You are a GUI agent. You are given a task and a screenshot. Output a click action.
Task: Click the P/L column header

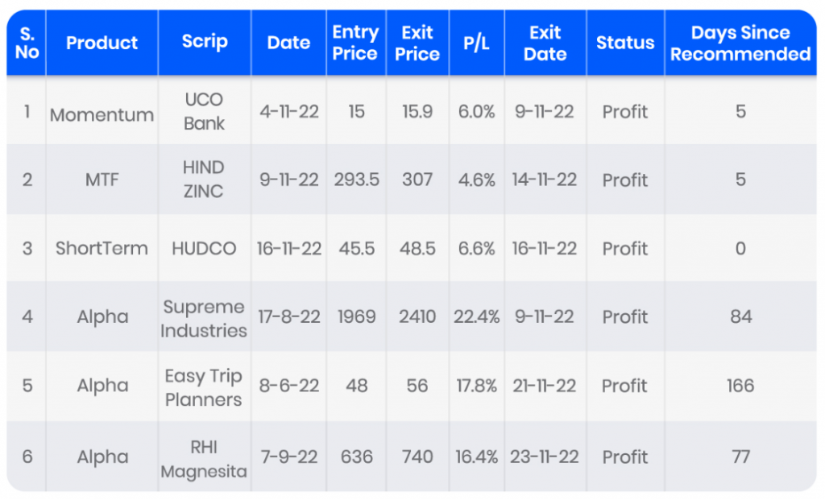point(476,43)
